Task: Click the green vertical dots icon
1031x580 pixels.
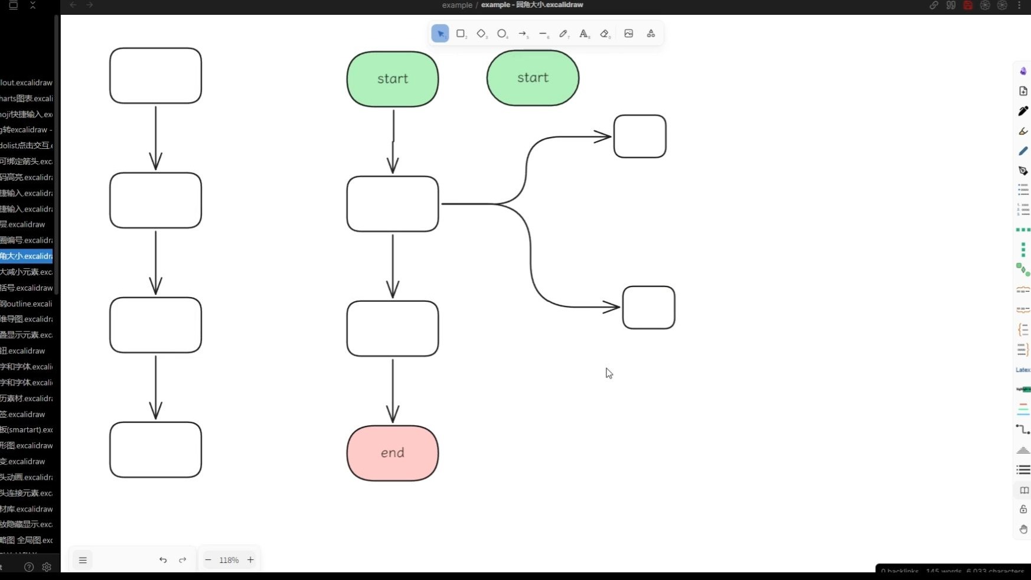Action: tap(1023, 249)
